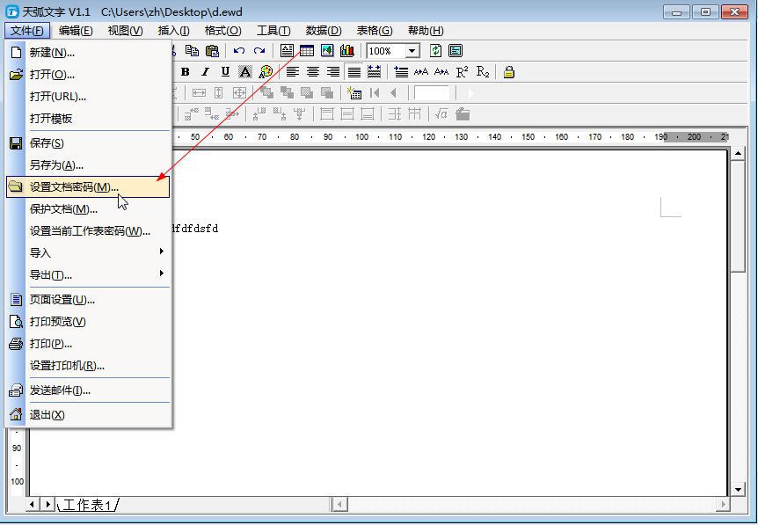Click the yellow padlock protect icon
This screenshot has width=758, height=525.
(x=508, y=72)
